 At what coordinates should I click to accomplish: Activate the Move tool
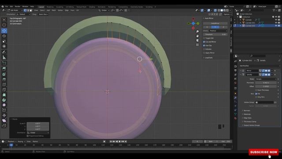click(4, 30)
